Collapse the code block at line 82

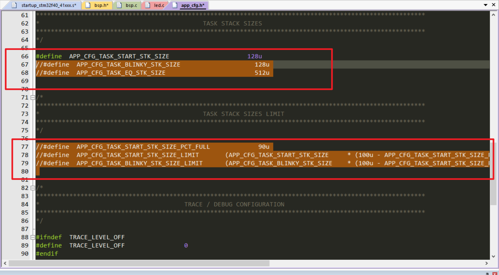point(32,188)
